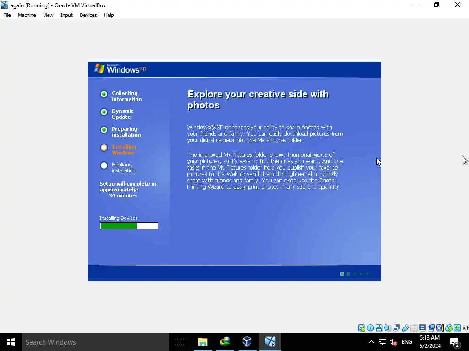This screenshot has height=351, width=469.
Task: Click the floppy disk indicator icon
Action: 379,328
